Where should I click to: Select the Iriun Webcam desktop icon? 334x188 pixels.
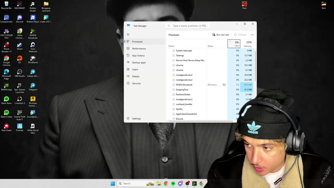coord(33,48)
